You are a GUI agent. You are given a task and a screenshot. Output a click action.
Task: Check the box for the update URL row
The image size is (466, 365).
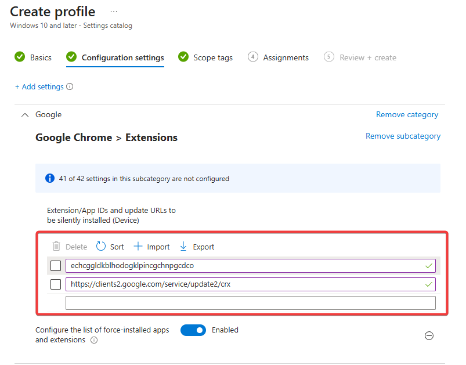[56, 284]
